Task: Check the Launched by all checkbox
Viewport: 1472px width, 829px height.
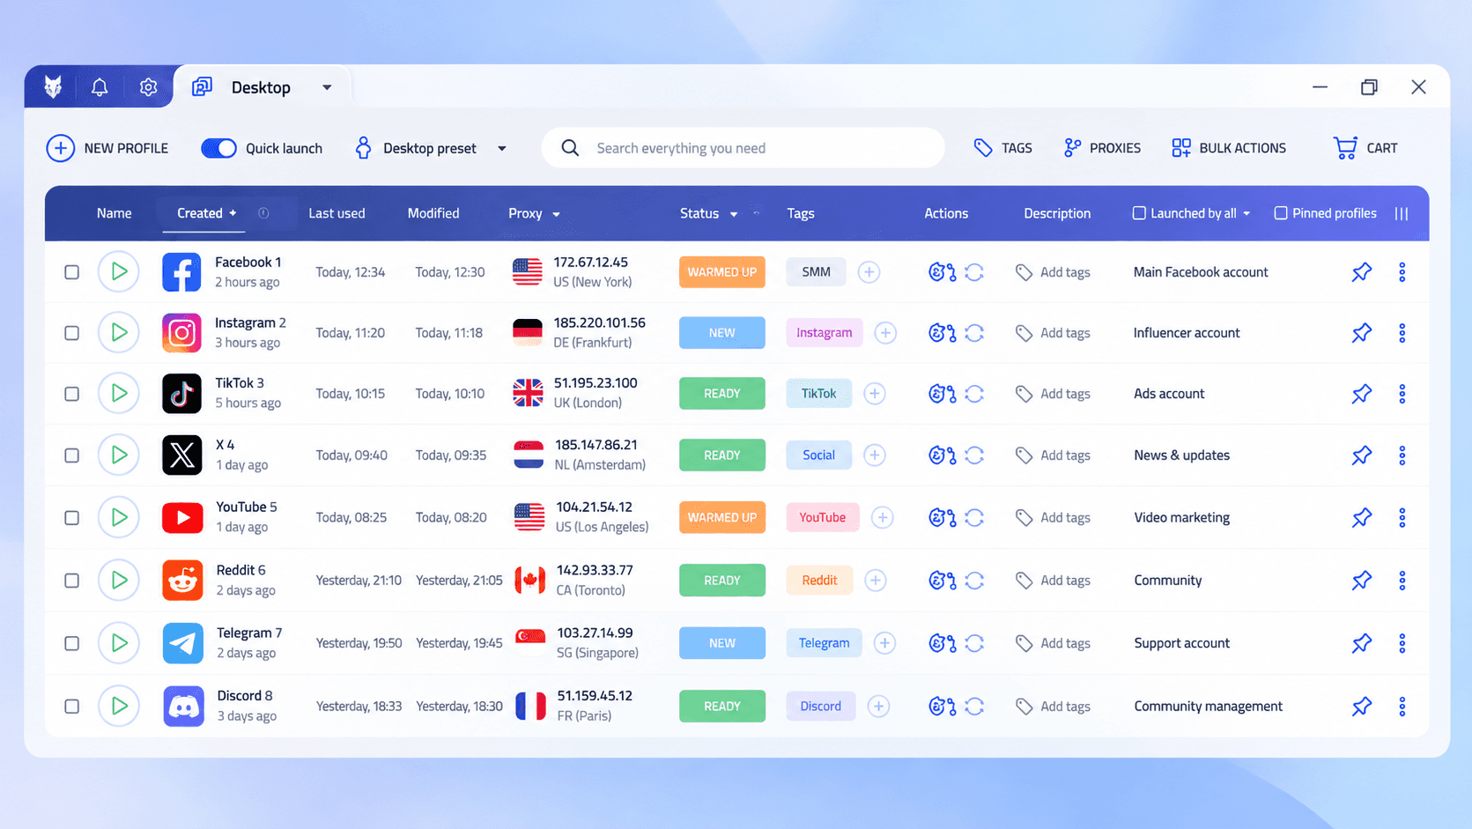Action: [x=1139, y=213]
